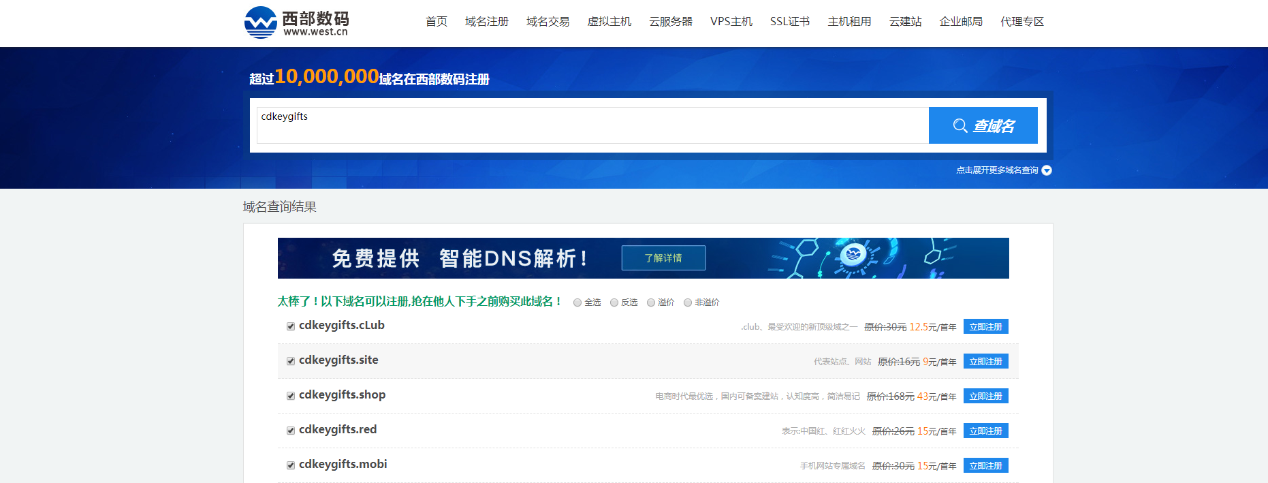The width and height of the screenshot is (1268, 483).
Task: Click the cdkeygifts.club domain name text
Action: pos(342,326)
